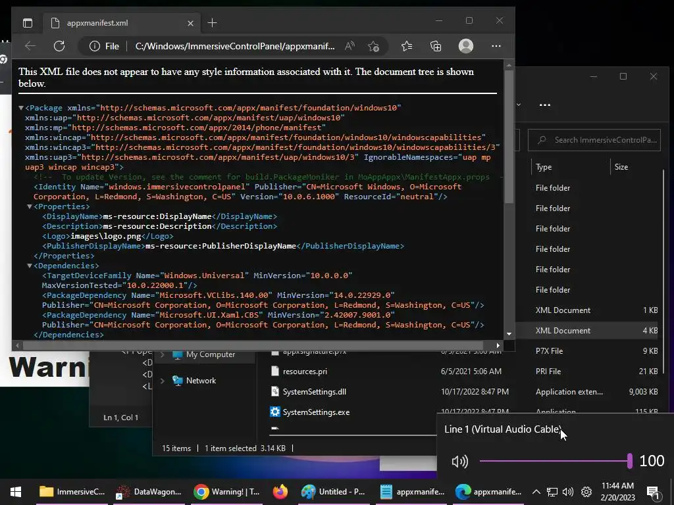Switch to Chrome Warning! taskbar window
Image resolution: width=674 pixels, height=505 pixels.
pos(226,492)
